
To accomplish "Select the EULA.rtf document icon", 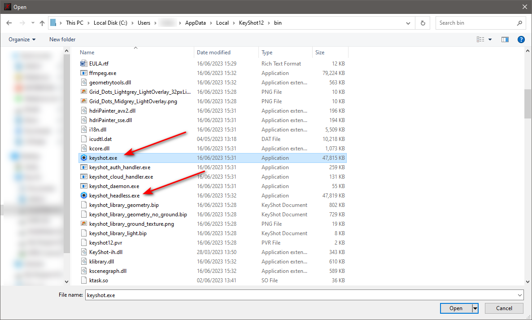I will pos(84,63).
